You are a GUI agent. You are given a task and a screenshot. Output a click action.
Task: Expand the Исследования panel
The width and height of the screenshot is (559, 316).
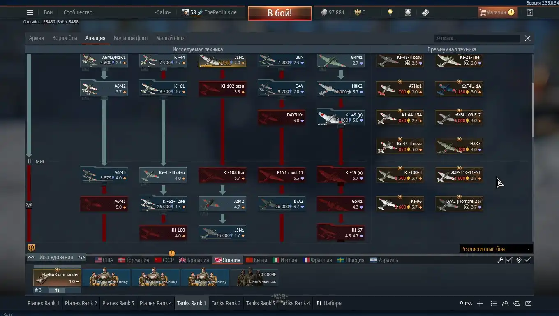[56, 258]
